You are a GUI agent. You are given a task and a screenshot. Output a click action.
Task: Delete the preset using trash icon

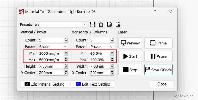[x=101, y=24]
